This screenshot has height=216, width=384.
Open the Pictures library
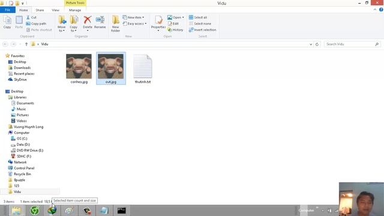(20, 115)
